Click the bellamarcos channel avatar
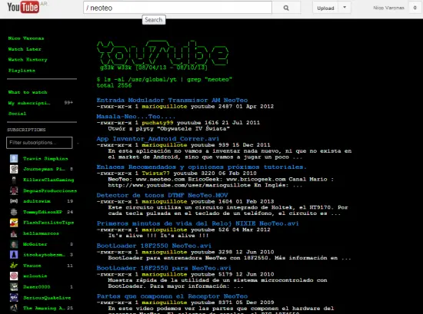This screenshot has height=314, width=423. click(x=14, y=233)
